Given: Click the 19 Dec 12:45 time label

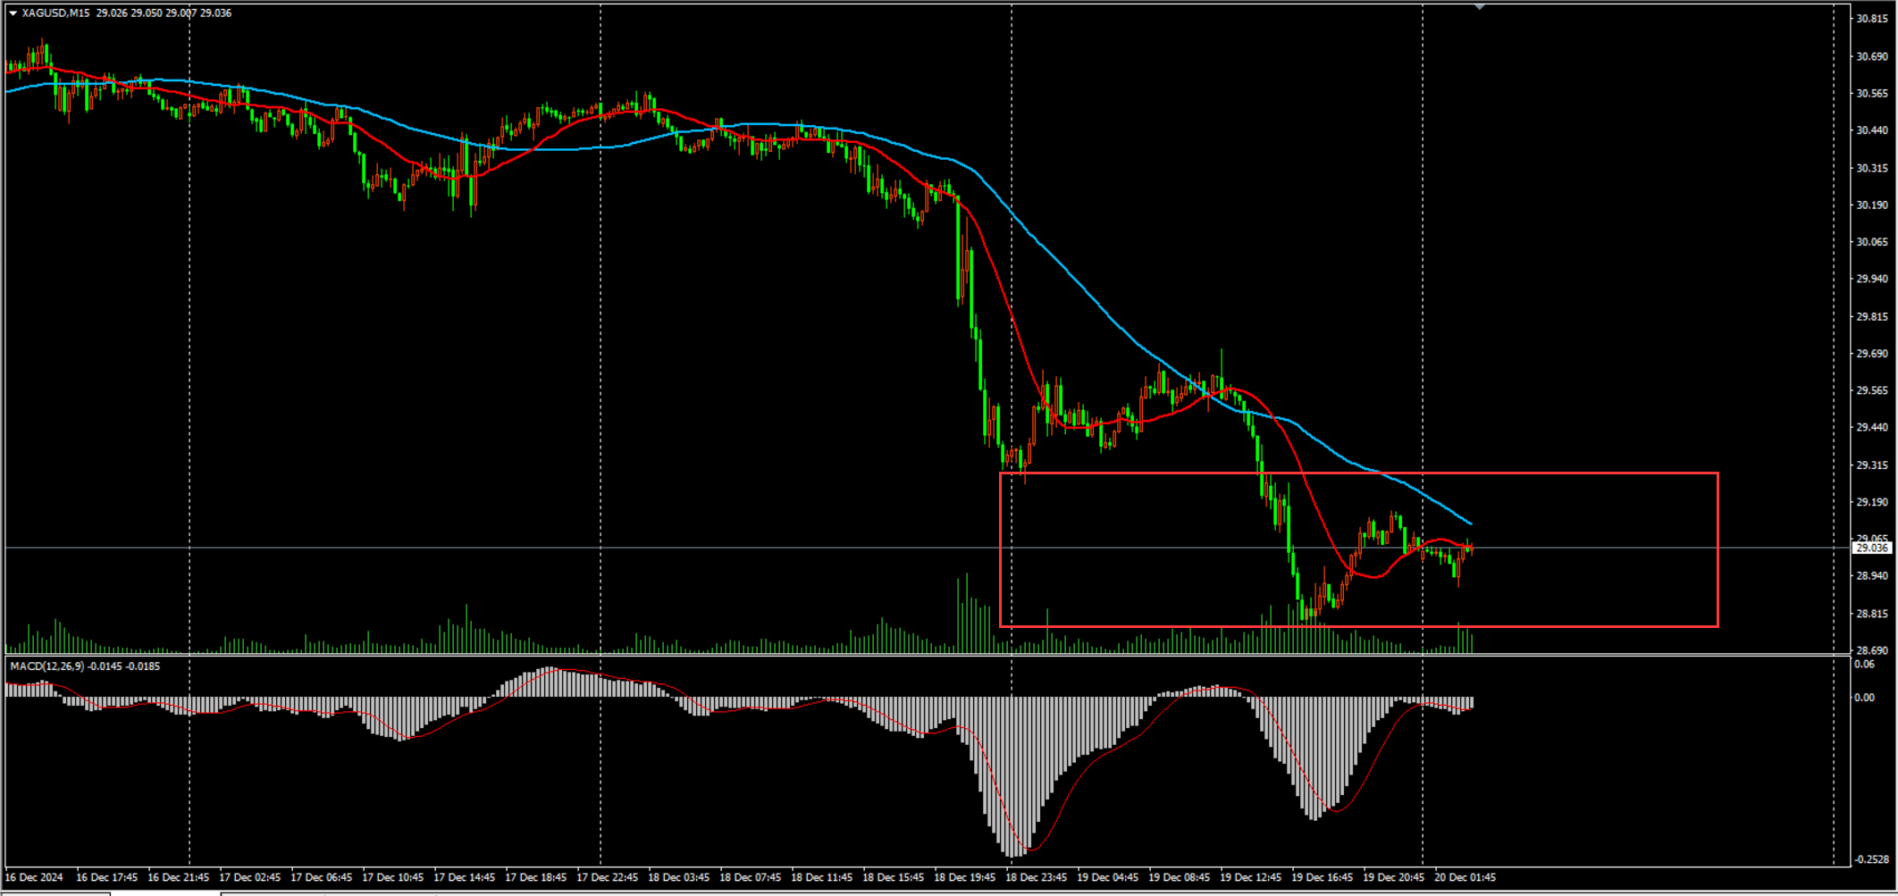Looking at the screenshot, I should pyautogui.click(x=1251, y=877).
